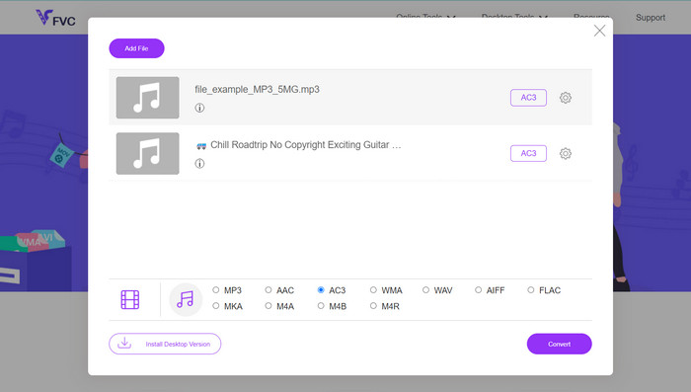This screenshot has height=392, width=691.
Task: Click music thumbnail of file_example_MP3_5MG.mp3
Action: (148, 98)
